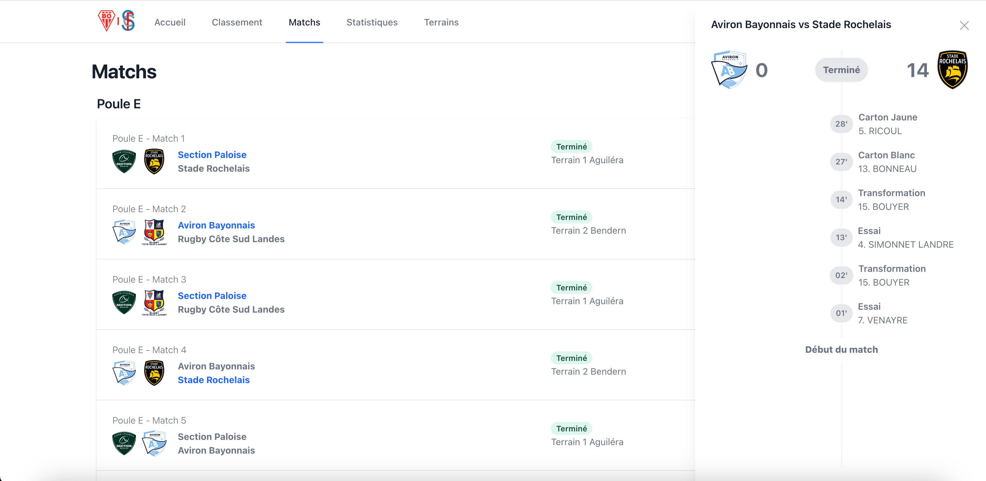The width and height of the screenshot is (986, 481).
Task: Click Terminé badge of Match 5
Action: coord(571,428)
